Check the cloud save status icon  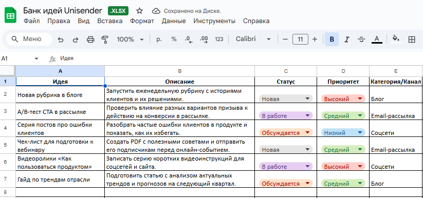[x=156, y=11]
